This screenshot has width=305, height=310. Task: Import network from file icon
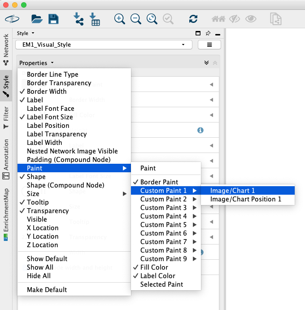(x=78, y=19)
